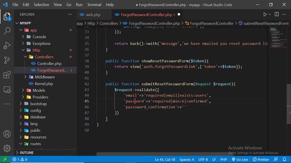The width and height of the screenshot is (291, 163).
Task: Go to line via Ln 45, Col 18
Action: click(x=165, y=159)
